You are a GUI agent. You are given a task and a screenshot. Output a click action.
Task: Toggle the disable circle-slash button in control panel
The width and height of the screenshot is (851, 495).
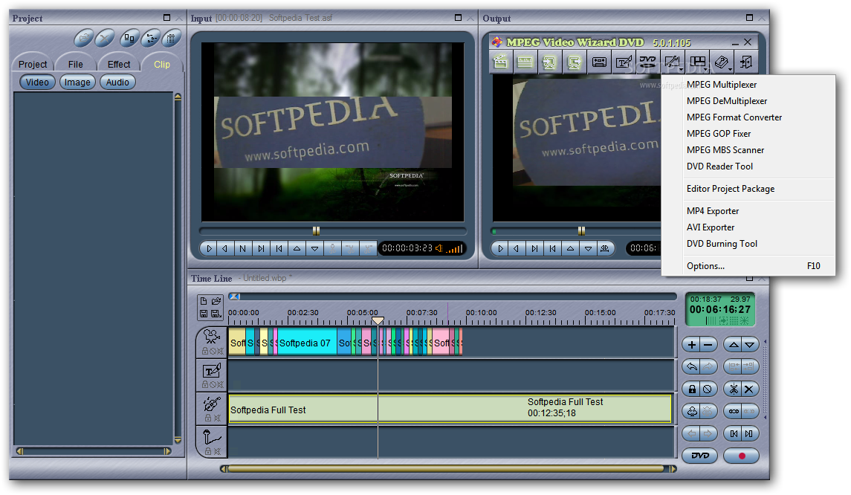(708, 389)
